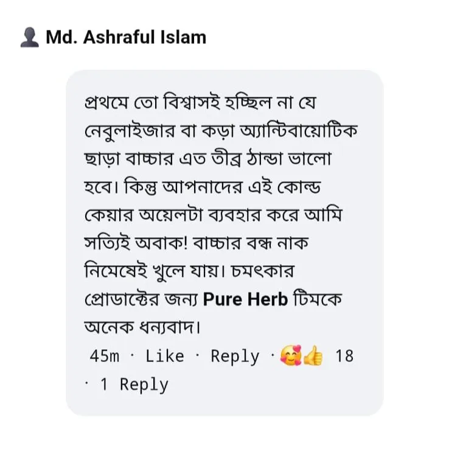This screenshot has height=449, width=449.
Task: Open the reaction count 18
Action: point(344,357)
